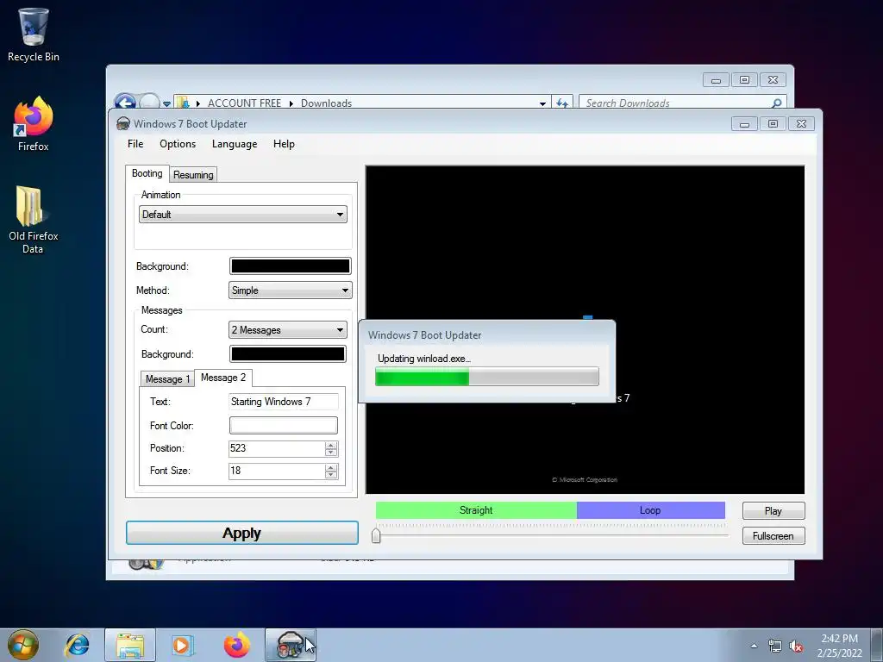Pick the Messages Background color swatch
This screenshot has height=662, width=883.
pyautogui.click(x=287, y=353)
